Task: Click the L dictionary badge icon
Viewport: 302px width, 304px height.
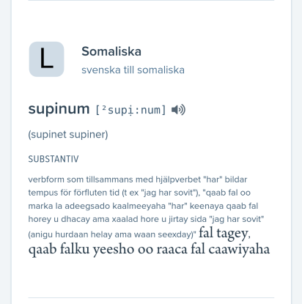Action: (46, 59)
